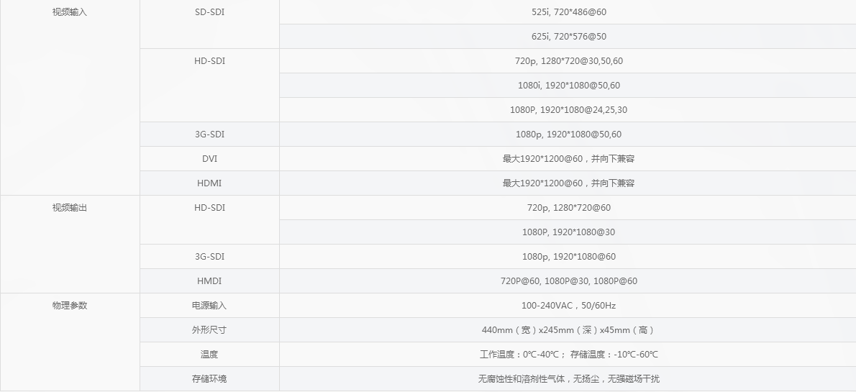Select the 1080P, 1920*1080@24,25,30 value
Image resolution: width=856 pixels, height=392 pixels.
coord(568,110)
